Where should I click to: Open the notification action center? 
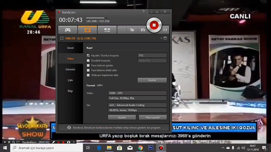click(264, 148)
